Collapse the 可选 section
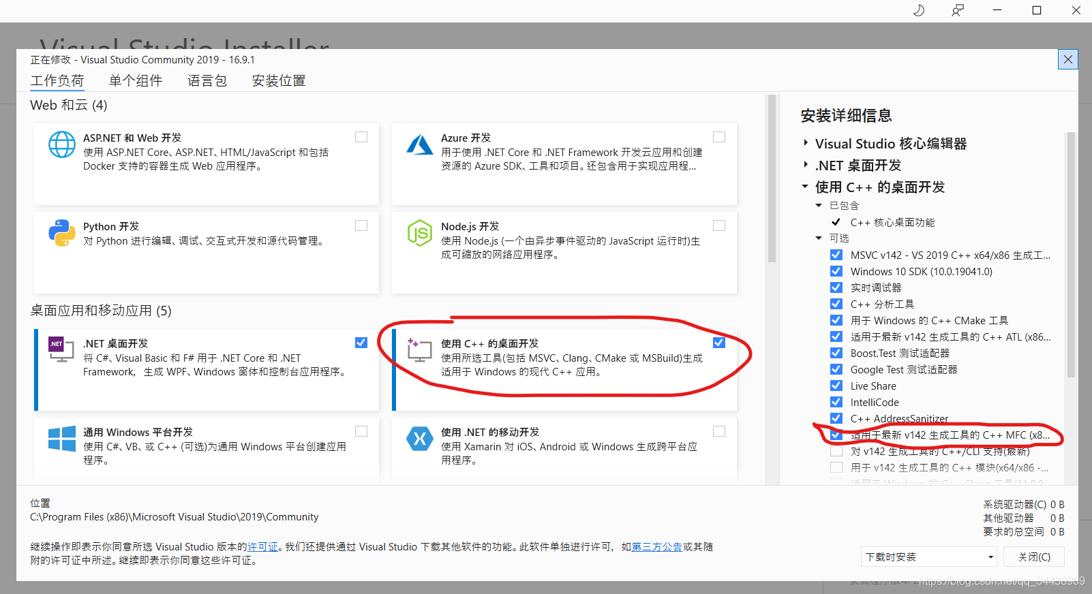The image size is (1092, 594). pos(819,238)
